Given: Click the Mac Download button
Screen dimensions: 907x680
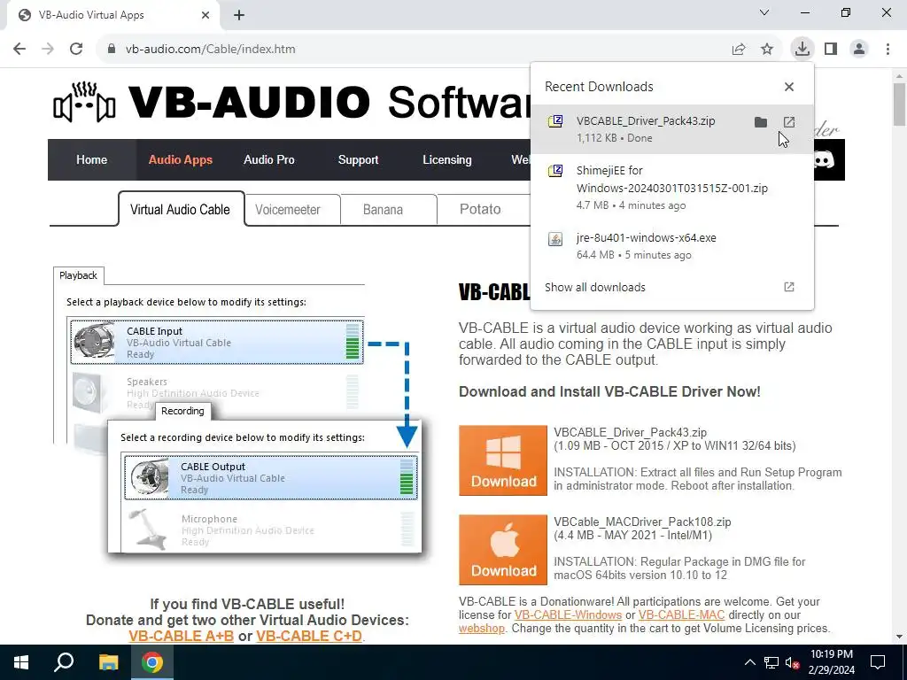Looking at the screenshot, I should (503, 549).
